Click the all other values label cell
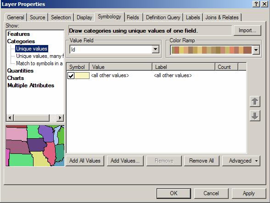Image resolution: width=270 pixels, height=203 pixels. click(173, 75)
